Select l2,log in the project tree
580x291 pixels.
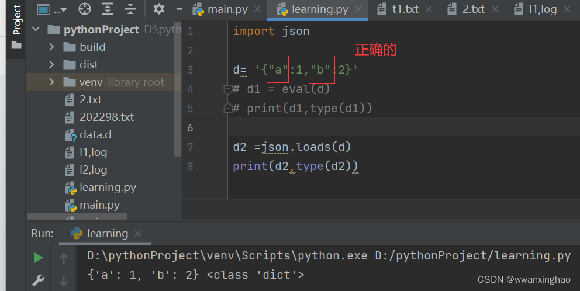[x=93, y=169]
